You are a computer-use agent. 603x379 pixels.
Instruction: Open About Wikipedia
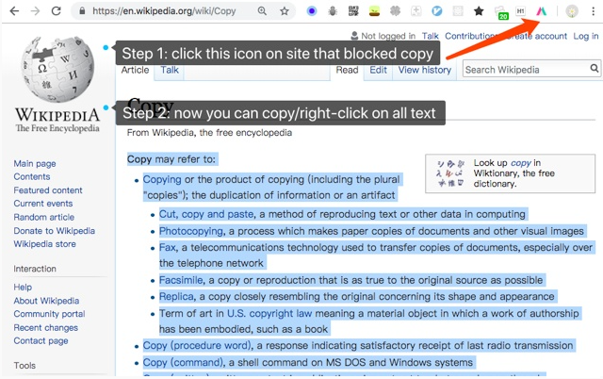46,301
